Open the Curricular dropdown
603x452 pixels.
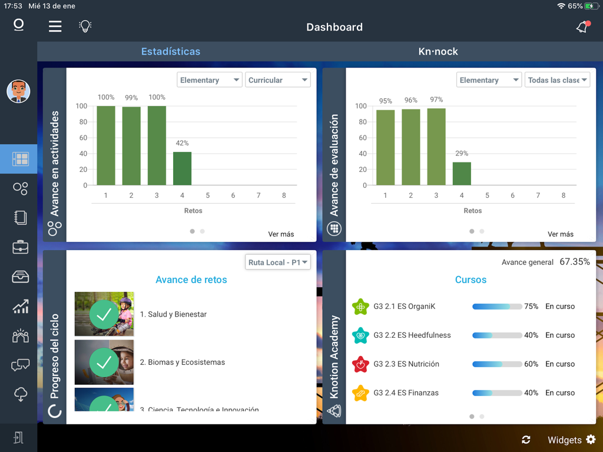point(277,79)
